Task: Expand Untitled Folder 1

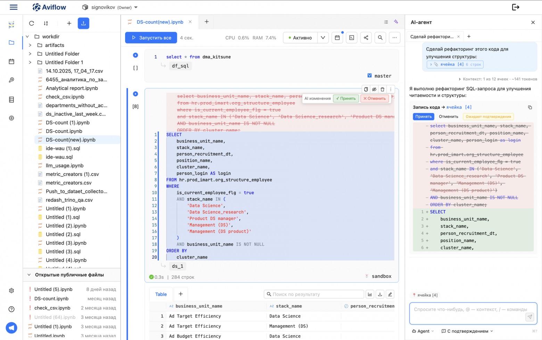Action: [x=30, y=63]
